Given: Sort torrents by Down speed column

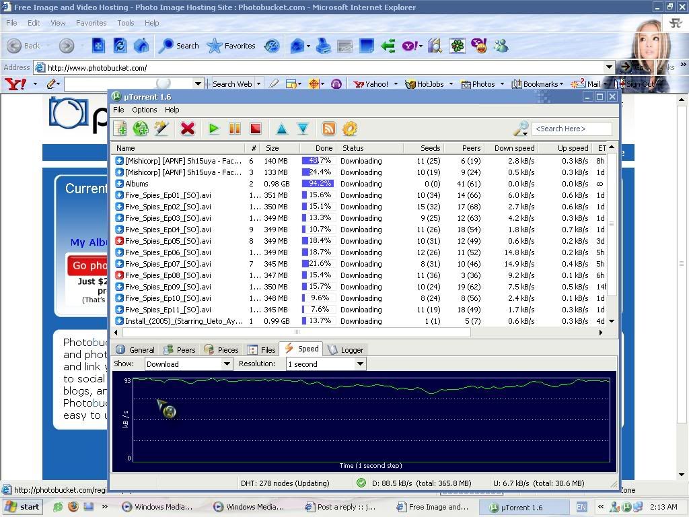Looking at the screenshot, I should pyautogui.click(x=514, y=148).
